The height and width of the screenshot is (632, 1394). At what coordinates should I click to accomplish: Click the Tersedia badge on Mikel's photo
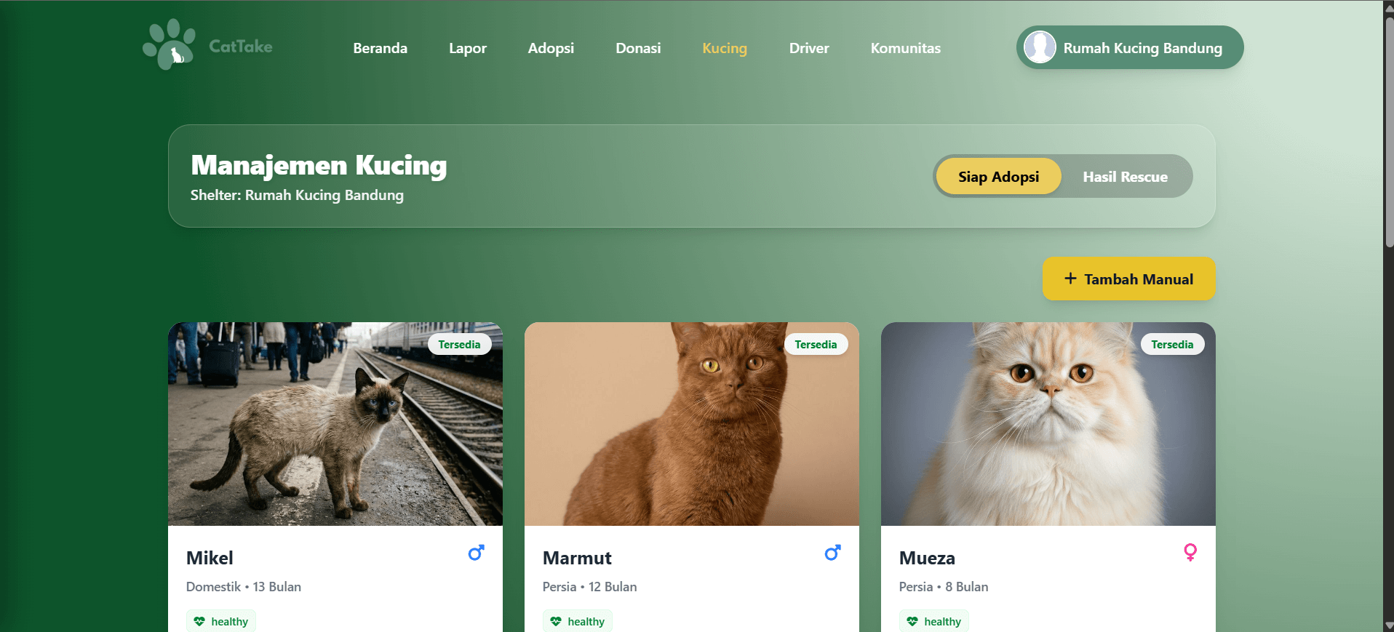[459, 345]
